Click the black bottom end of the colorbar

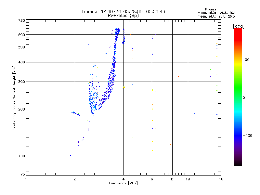238,163
